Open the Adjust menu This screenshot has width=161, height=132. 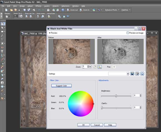[30, 6]
